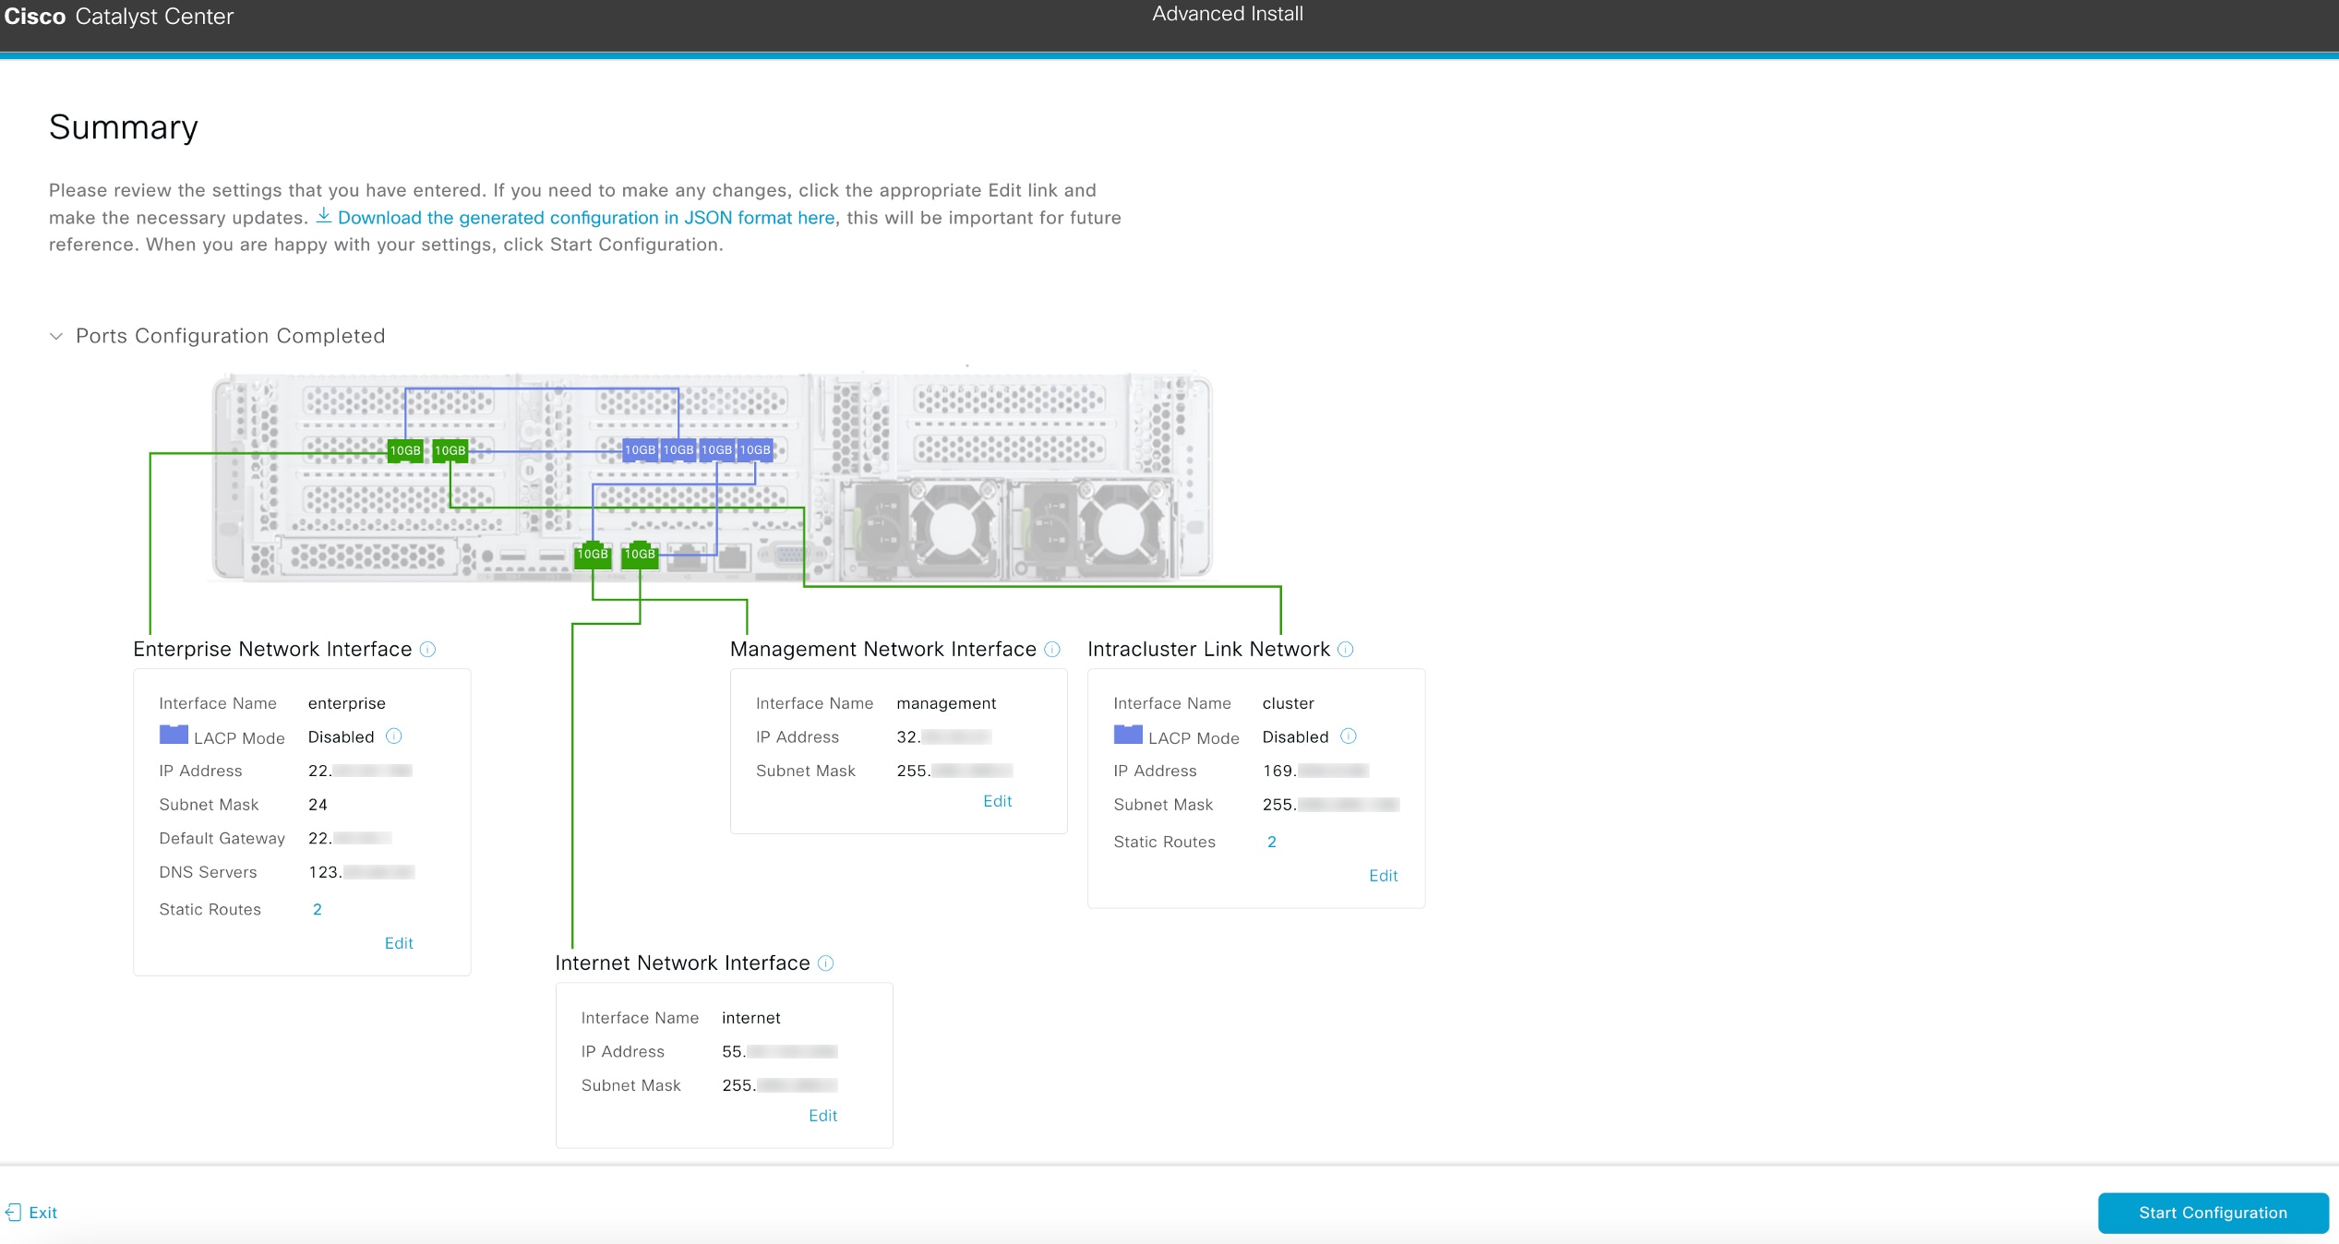2339x1244 pixels.
Task: Click info icon next to enterprise LACP Mode Disabled
Action: pyautogui.click(x=393, y=736)
